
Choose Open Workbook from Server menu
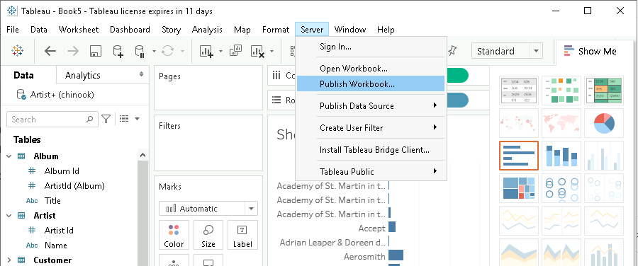[x=371, y=68]
